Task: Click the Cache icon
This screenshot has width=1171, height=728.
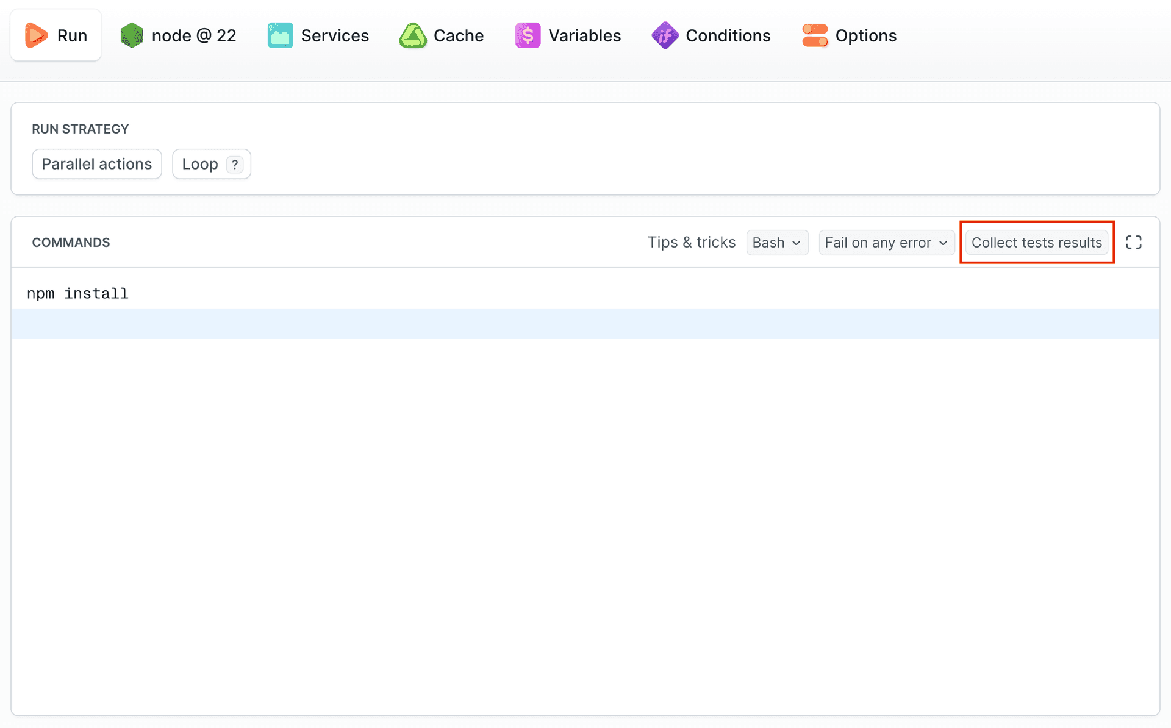Action: pyautogui.click(x=412, y=35)
